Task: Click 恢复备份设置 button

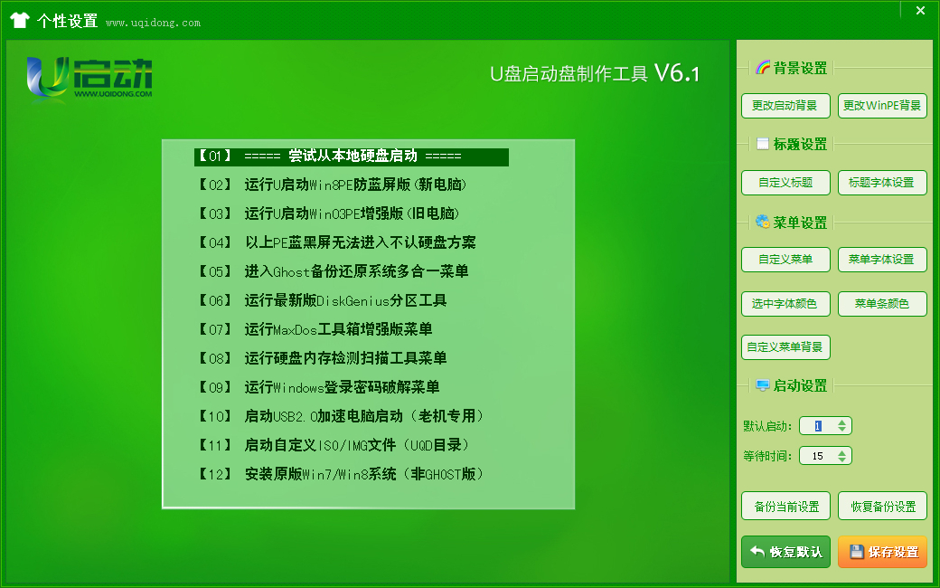Action: coord(882,506)
